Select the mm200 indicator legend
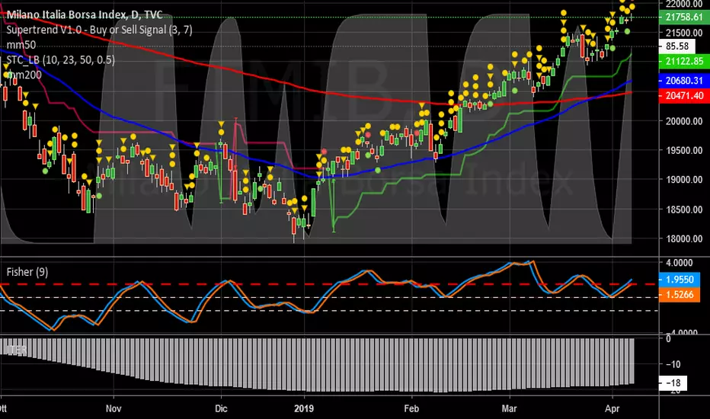 tap(24, 75)
